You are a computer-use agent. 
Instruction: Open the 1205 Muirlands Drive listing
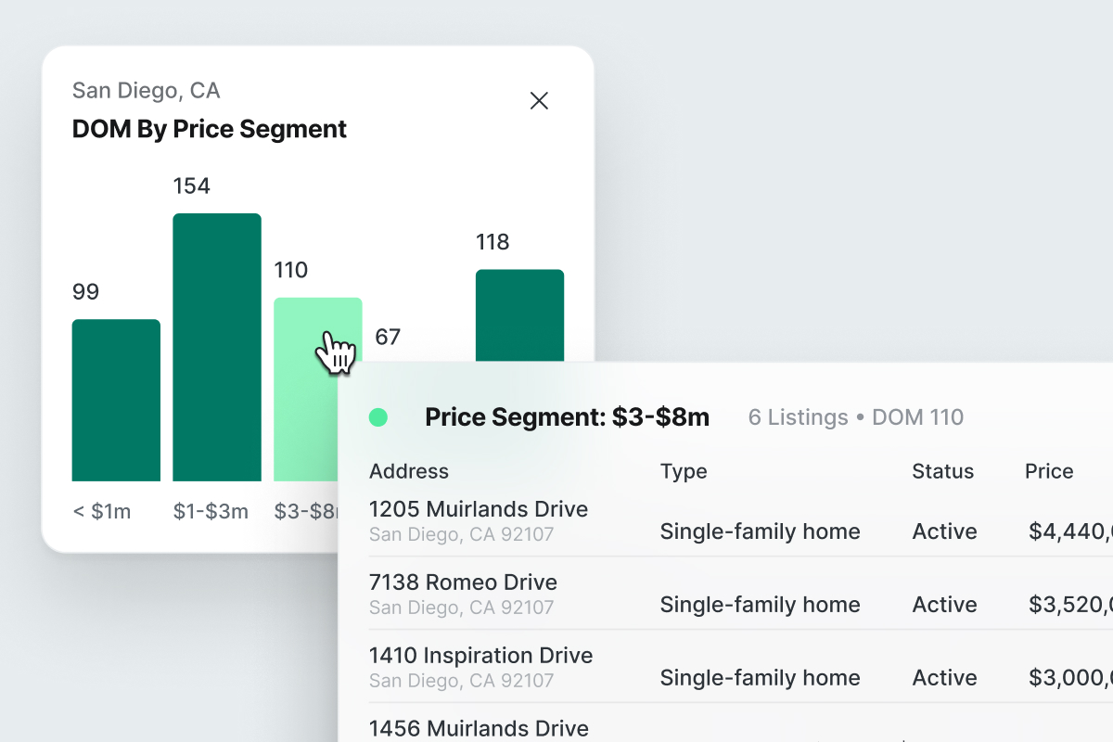479,509
